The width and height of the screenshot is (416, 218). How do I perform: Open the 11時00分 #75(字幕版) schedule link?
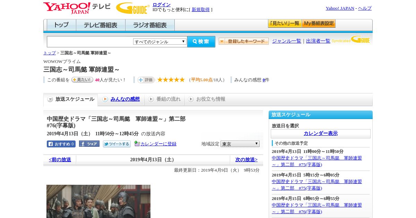point(317,161)
